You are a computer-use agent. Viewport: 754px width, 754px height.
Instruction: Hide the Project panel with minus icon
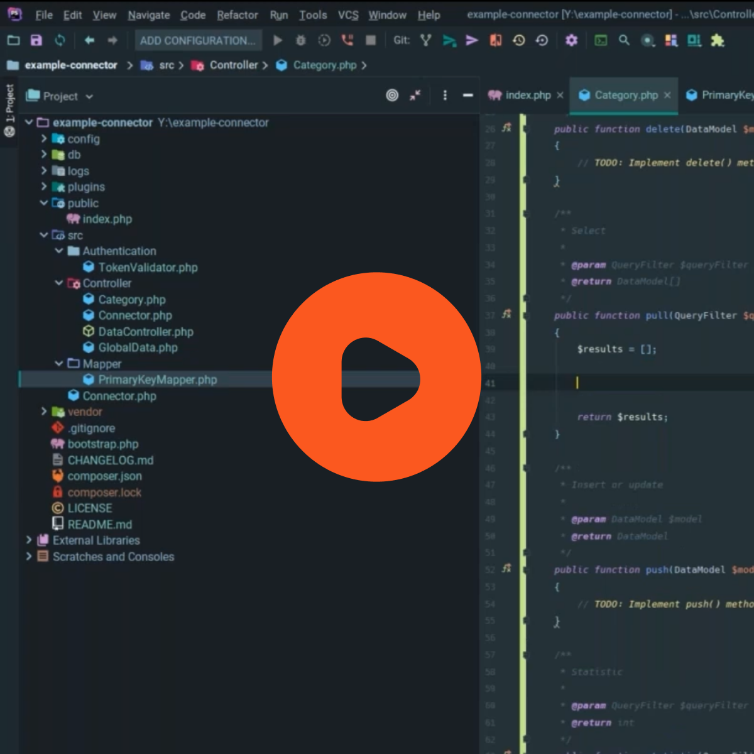click(467, 96)
